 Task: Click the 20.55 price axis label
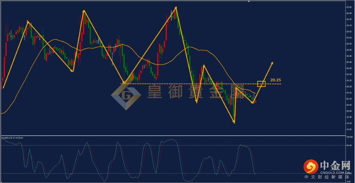[x=349, y=44]
